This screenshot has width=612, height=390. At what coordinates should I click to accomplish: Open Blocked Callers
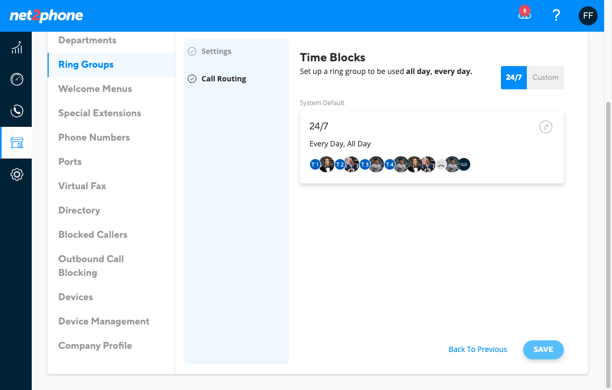point(93,235)
